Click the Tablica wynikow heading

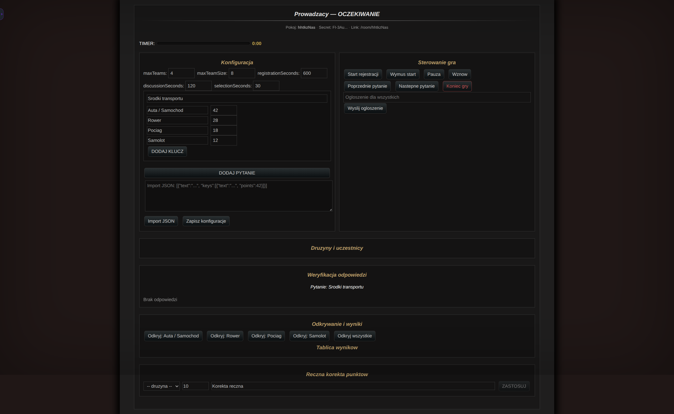point(337,347)
